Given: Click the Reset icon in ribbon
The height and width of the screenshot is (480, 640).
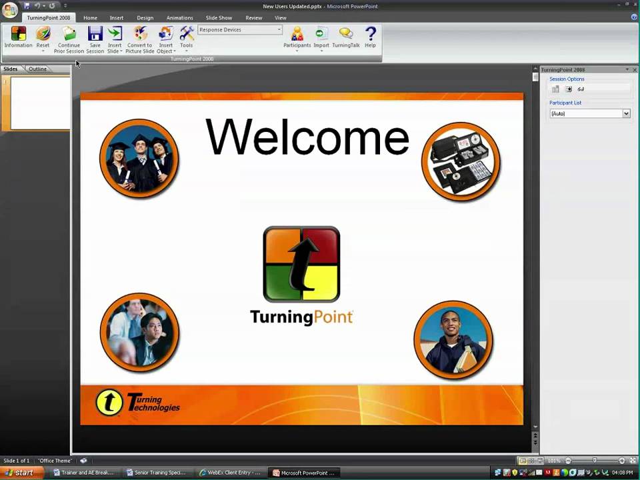Looking at the screenshot, I should pos(43,33).
